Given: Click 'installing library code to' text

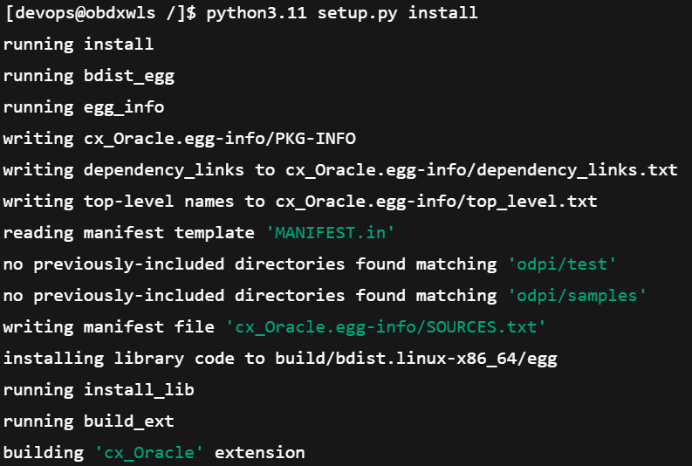Looking at the screenshot, I should [x=134, y=359].
